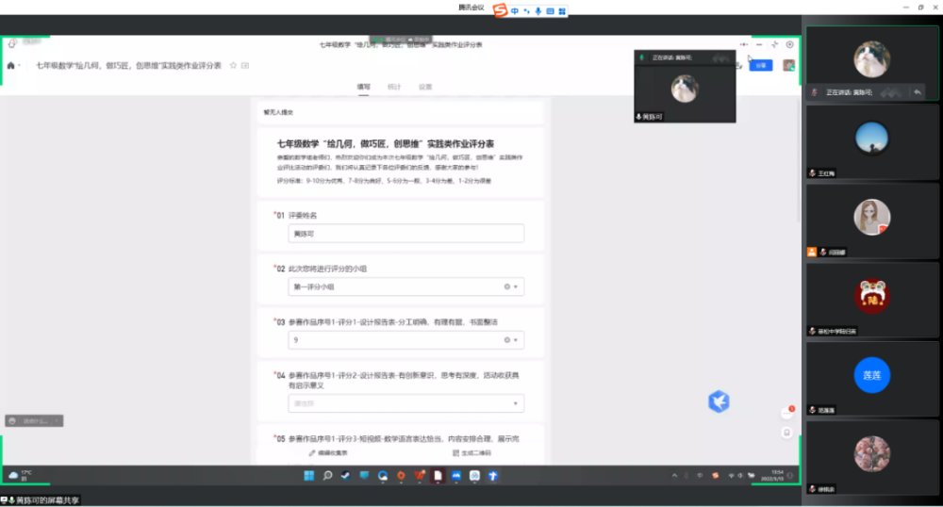Image resolution: width=943 pixels, height=507 pixels.
Task: Click the reply arrow in the speaker panel
Action: click(917, 92)
